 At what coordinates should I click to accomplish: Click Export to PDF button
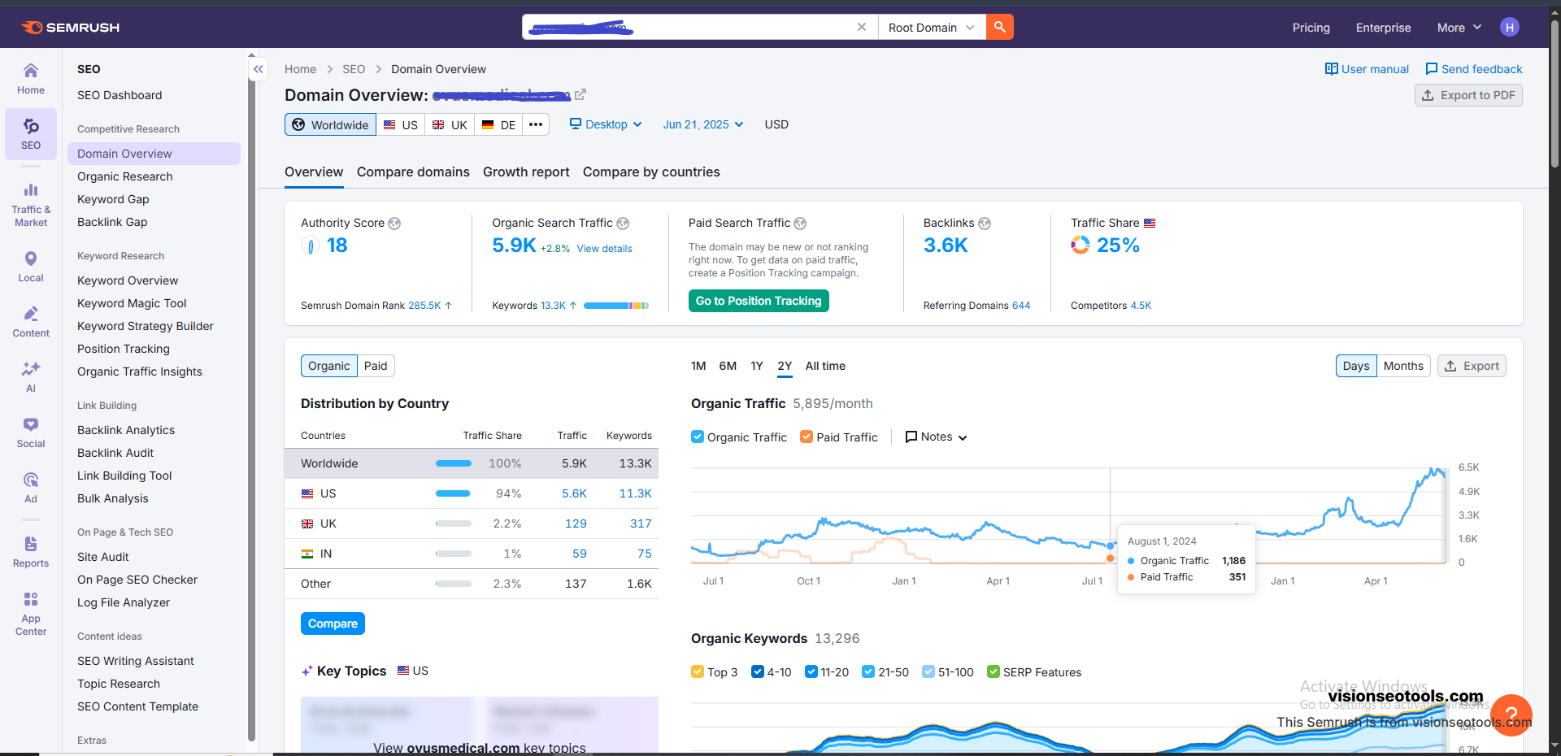(x=1468, y=95)
